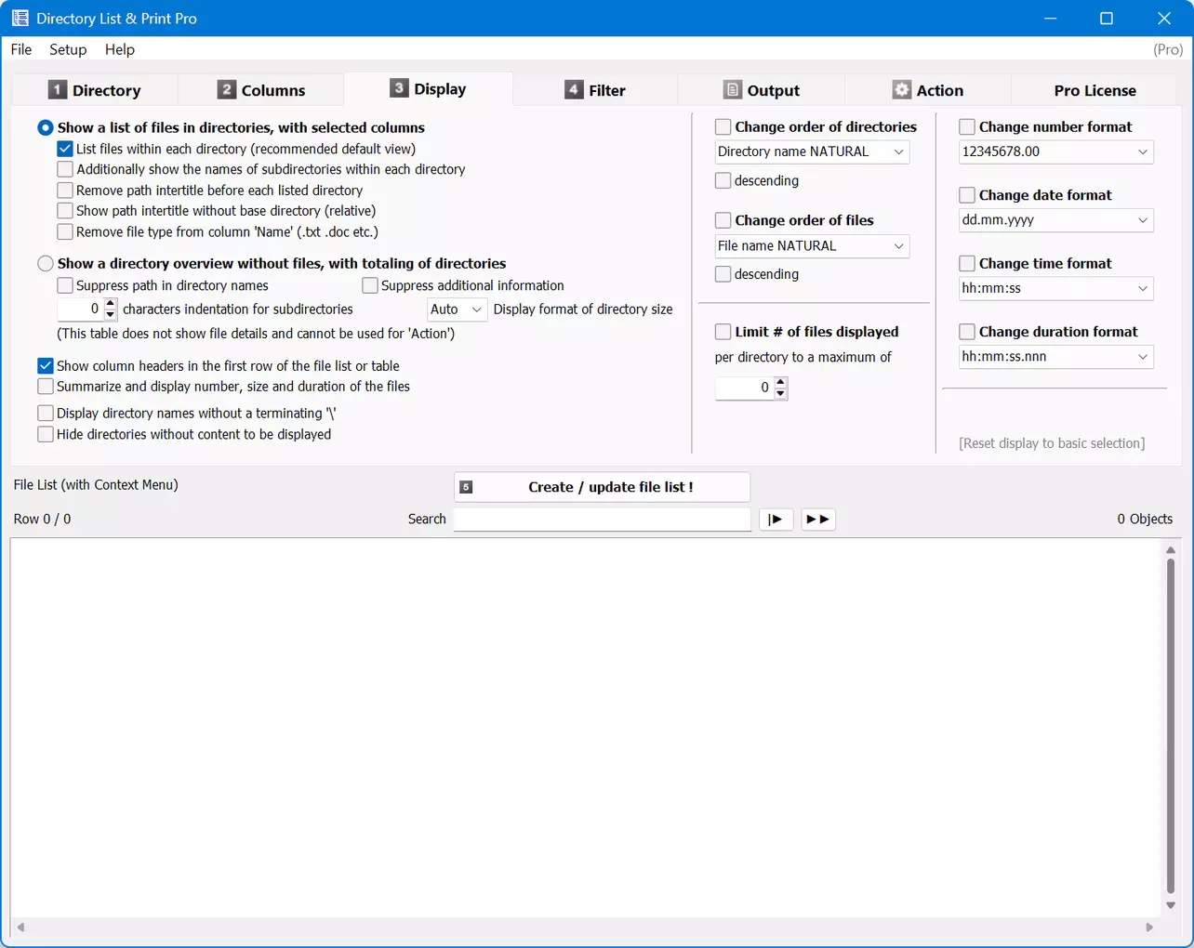Enable Summarize and display number, size and duration
Image resolution: width=1194 pixels, height=948 pixels.
point(46,386)
